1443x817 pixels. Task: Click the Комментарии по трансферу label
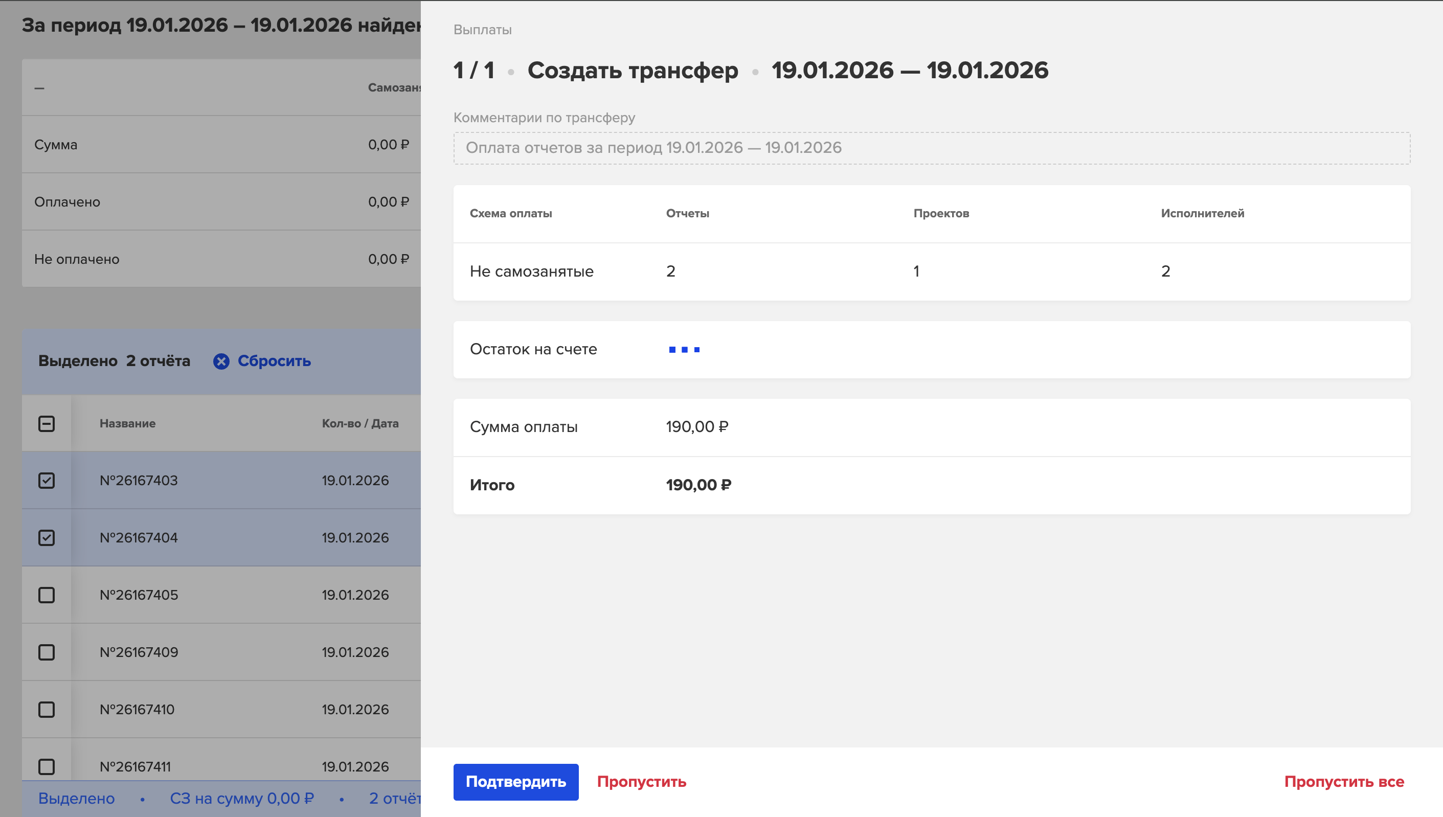(544, 118)
